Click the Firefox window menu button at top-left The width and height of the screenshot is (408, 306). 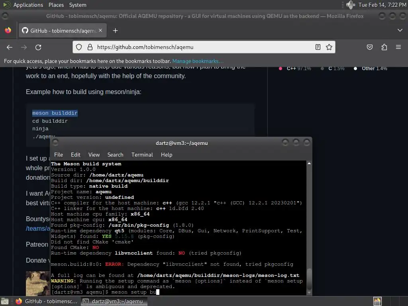coord(5,16)
